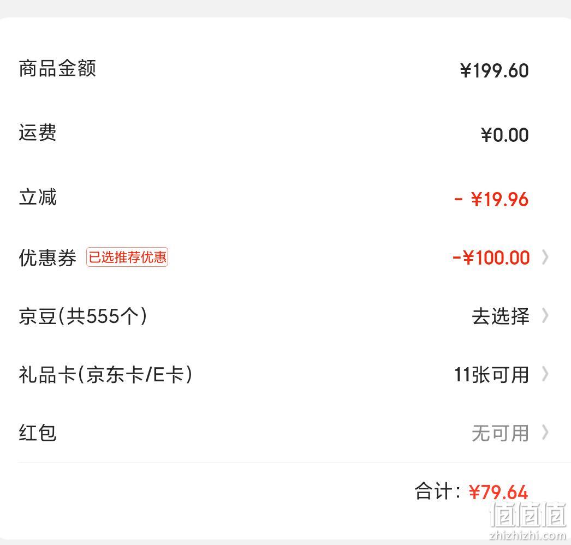This screenshot has width=571, height=545.
Task: Tap the 红包 label
Action: point(38,433)
